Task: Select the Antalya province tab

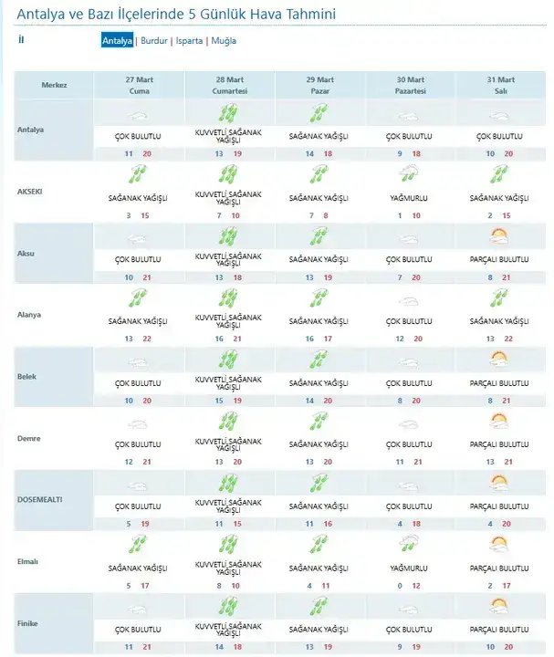Action: [x=117, y=41]
